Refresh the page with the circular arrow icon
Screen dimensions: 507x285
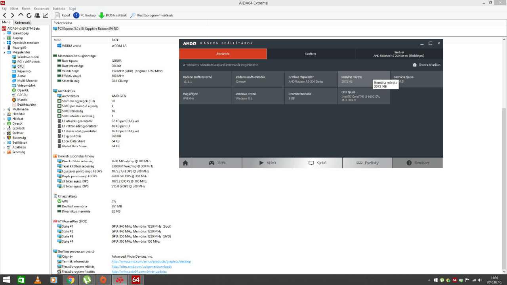coord(29,15)
